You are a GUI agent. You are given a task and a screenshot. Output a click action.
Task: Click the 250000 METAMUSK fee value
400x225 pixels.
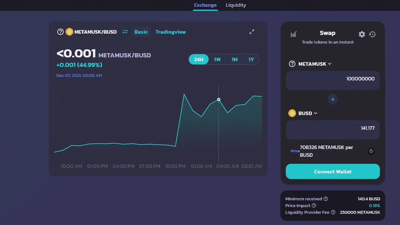(360, 212)
